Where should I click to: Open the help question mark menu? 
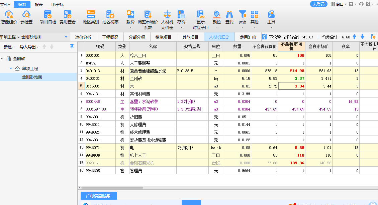(x=369, y=4)
